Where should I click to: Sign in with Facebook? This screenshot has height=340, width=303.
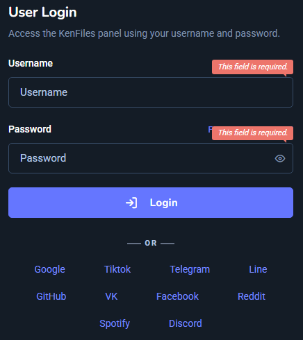point(177,296)
